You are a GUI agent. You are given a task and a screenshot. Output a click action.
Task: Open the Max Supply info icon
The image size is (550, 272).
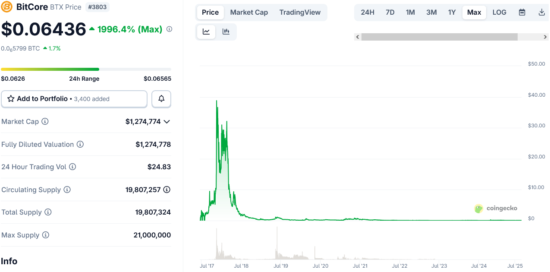coord(45,235)
